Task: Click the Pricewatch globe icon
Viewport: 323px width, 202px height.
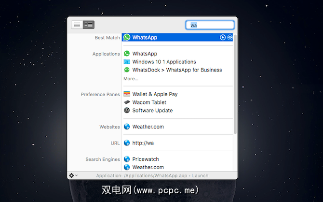Action: (127, 159)
